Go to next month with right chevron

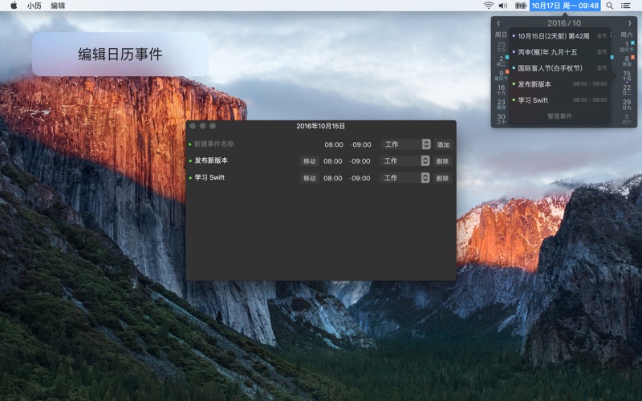(629, 23)
